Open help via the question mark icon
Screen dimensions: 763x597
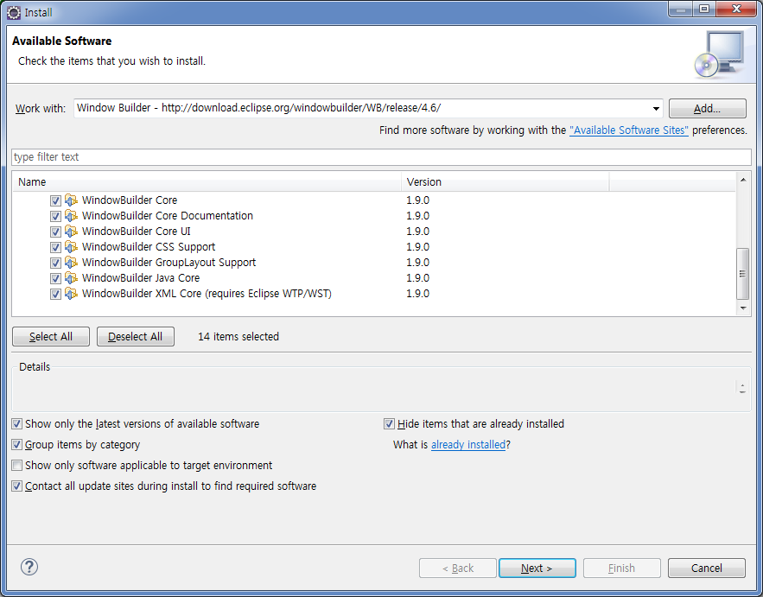tap(29, 567)
